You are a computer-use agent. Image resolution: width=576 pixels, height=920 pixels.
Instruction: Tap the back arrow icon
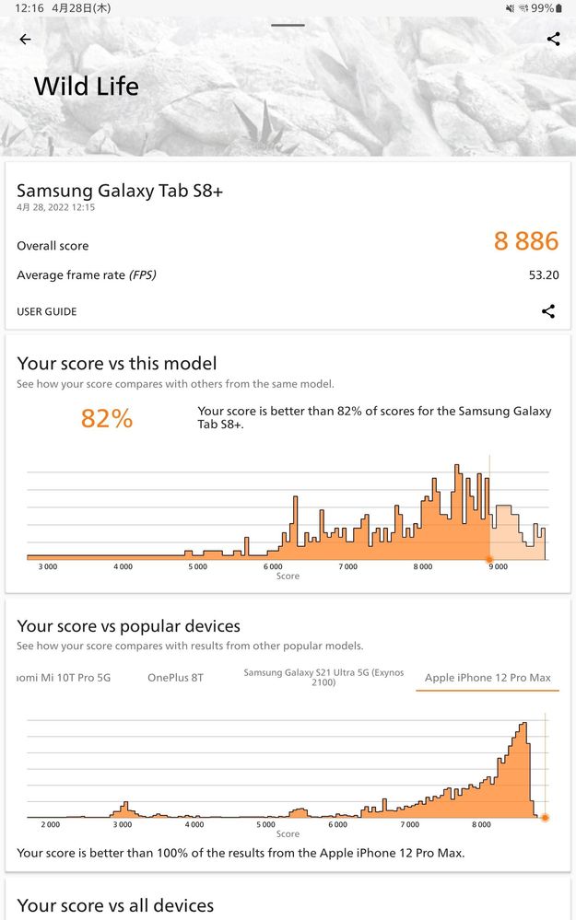click(25, 40)
